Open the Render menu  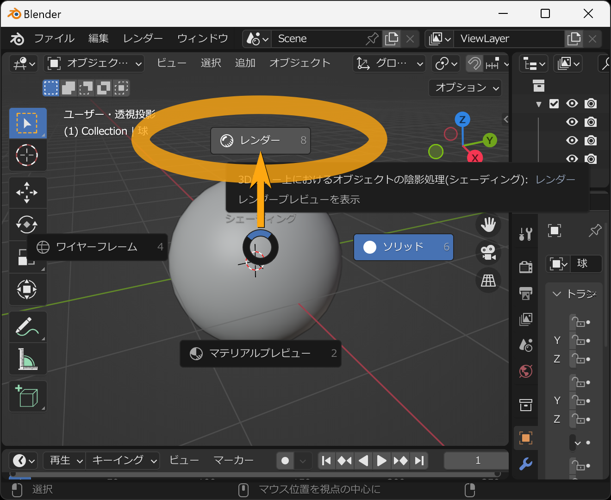pyautogui.click(x=143, y=39)
